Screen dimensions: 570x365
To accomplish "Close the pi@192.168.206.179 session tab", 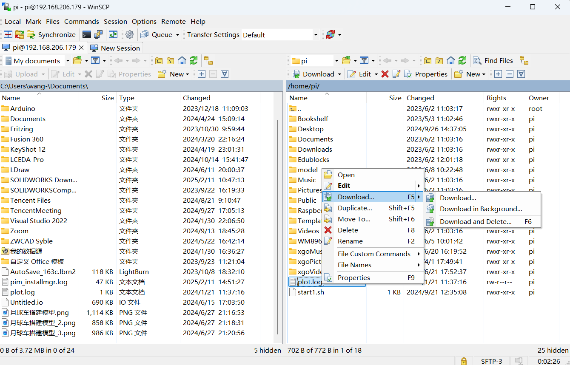I will tap(82, 48).
